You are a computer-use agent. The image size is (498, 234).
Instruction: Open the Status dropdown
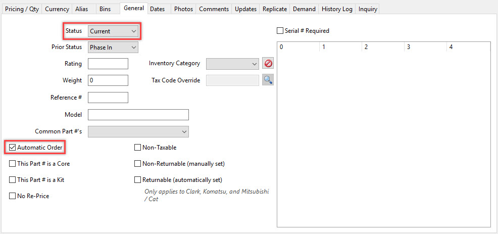[113, 31]
